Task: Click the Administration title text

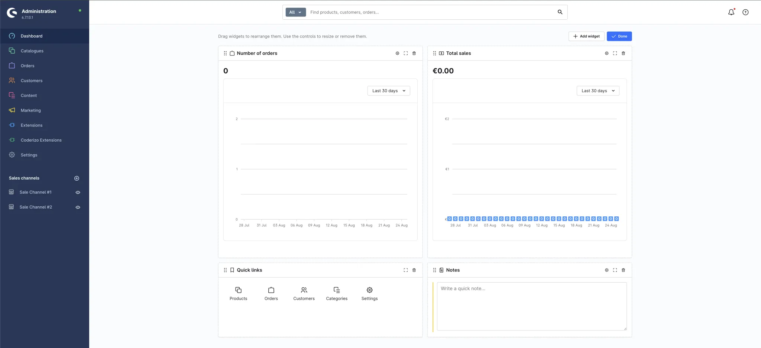Action: click(x=39, y=11)
